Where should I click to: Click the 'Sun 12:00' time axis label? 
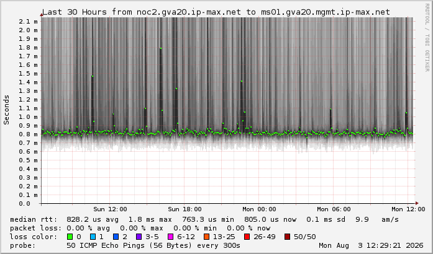110,209
